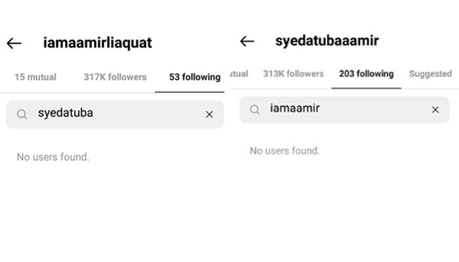The width and height of the screenshot is (459, 262).
Task: Open the partially hidden mutual tab on the right
Action: tap(239, 73)
